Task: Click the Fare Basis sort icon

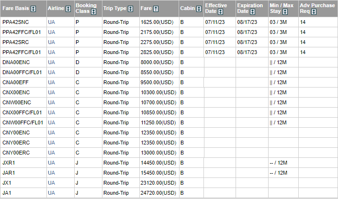Action: tap(34, 9)
